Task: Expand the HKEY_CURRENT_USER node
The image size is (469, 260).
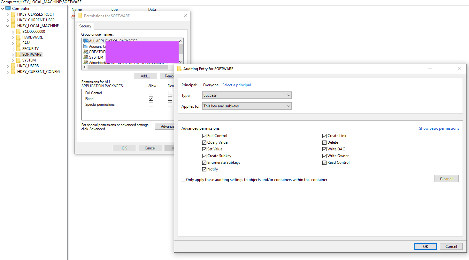Action: pos(8,20)
